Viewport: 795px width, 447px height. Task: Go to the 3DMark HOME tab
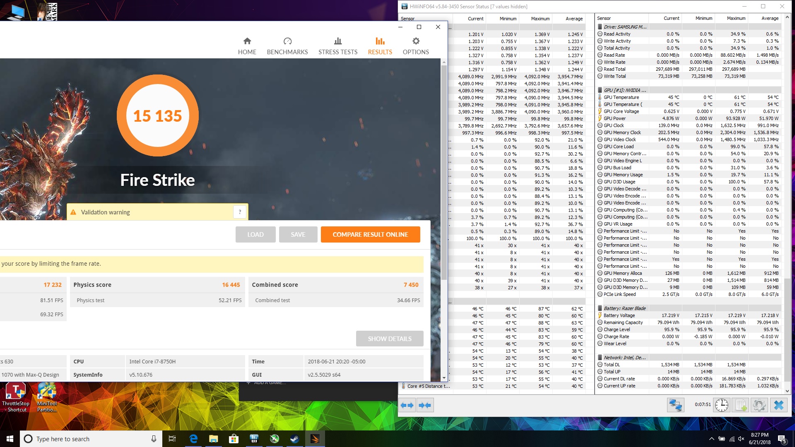tap(247, 46)
